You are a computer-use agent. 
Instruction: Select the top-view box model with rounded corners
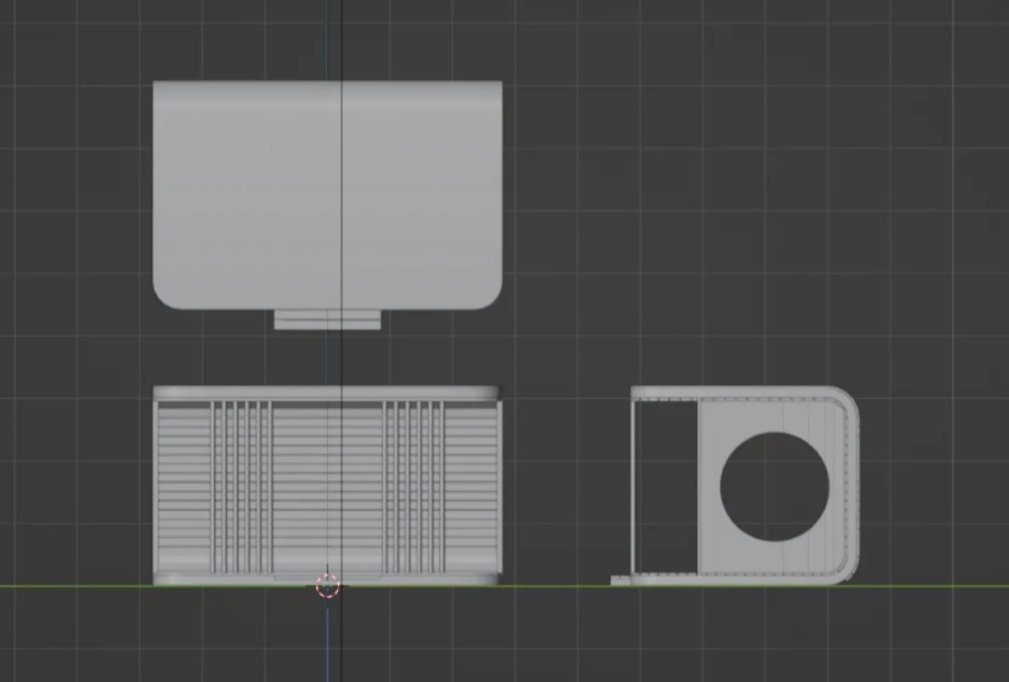pos(328,195)
